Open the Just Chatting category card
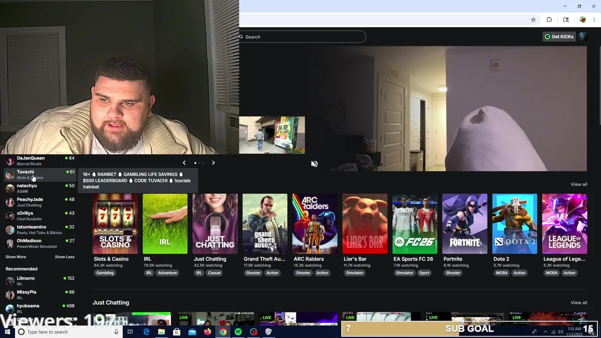The height and width of the screenshot is (338, 601). pos(215,224)
